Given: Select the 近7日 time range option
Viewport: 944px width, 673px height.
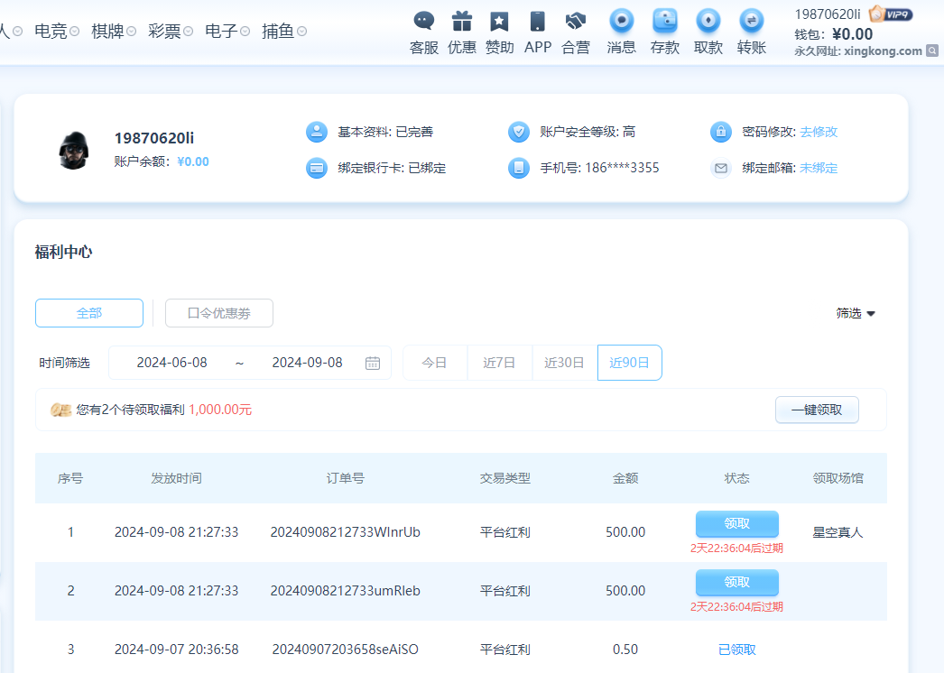Looking at the screenshot, I should (x=499, y=363).
